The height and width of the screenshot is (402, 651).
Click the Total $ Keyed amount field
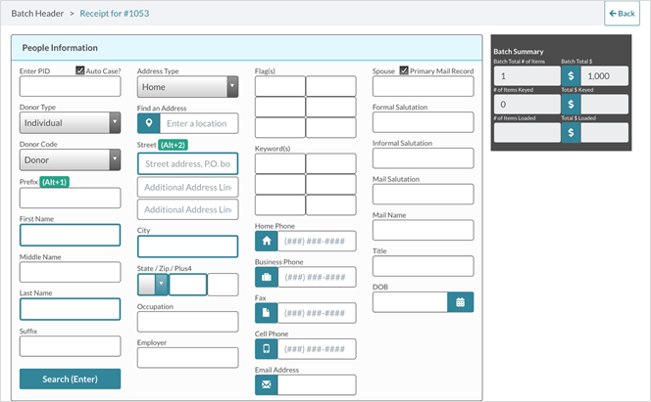pos(605,104)
